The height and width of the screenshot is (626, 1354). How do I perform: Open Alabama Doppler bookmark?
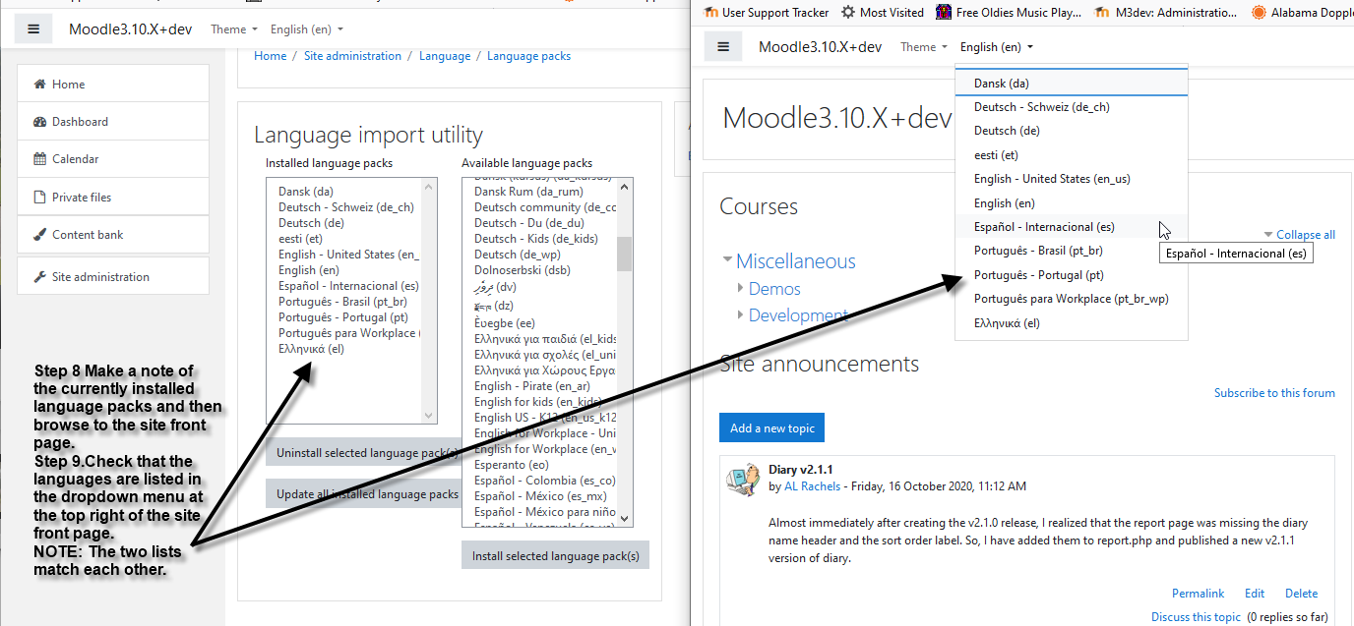tap(1303, 13)
